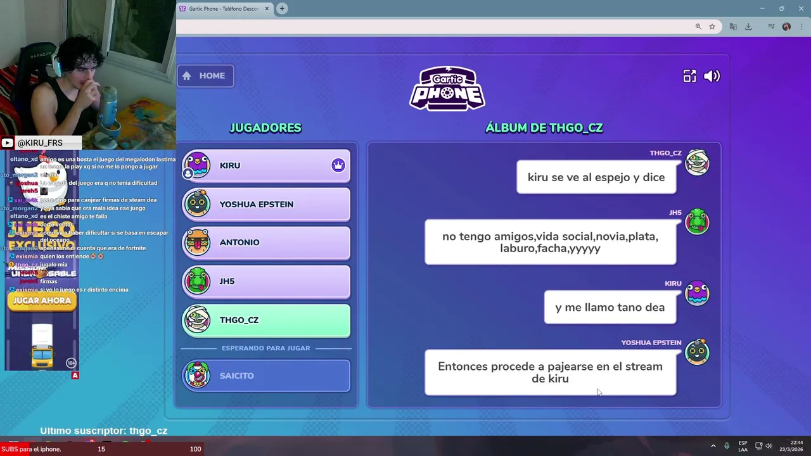Click the mummy avatar beside THGO_CZ's album message
This screenshot has height=456, width=811.
click(x=697, y=163)
